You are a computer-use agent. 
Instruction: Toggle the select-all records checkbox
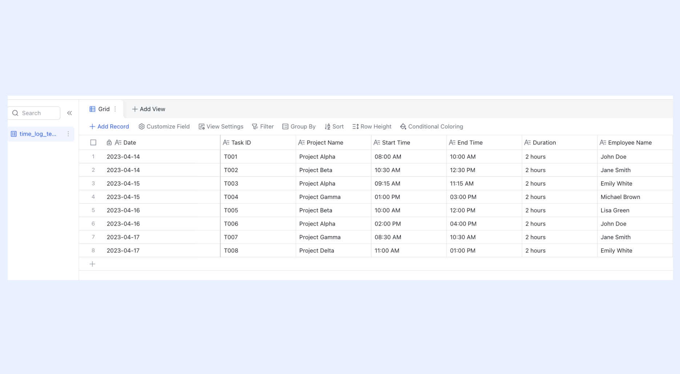93,143
